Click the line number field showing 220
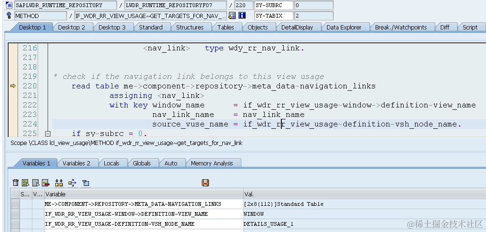Image resolution: width=486 pixels, height=232 pixels. (x=244, y=5)
